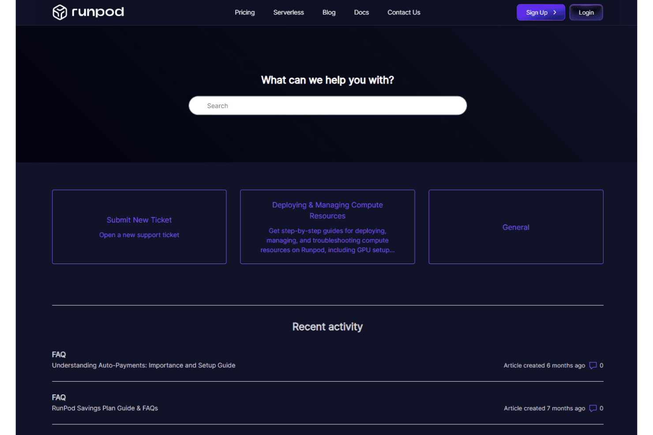This screenshot has height=435, width=653.
Task: Open the General category card
Action: click(x=516, y=227)
